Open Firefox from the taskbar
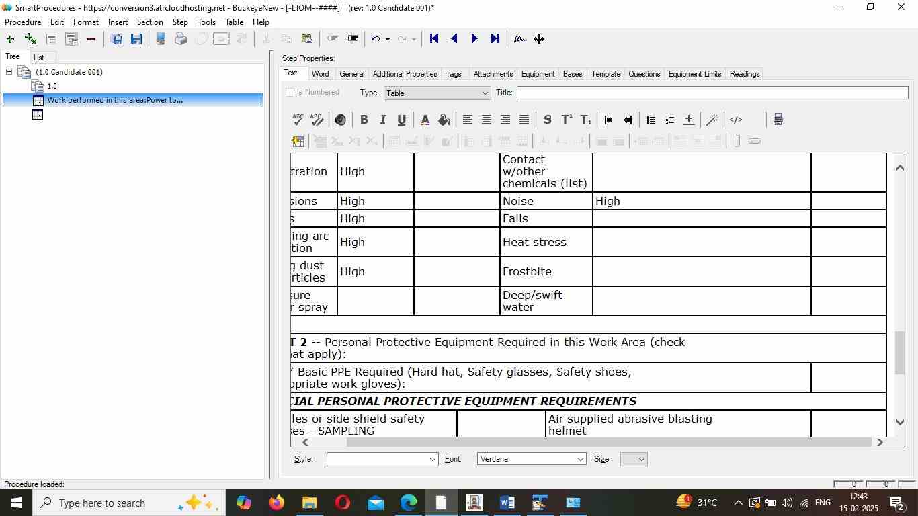918x516 pixels. coord(276,503)
